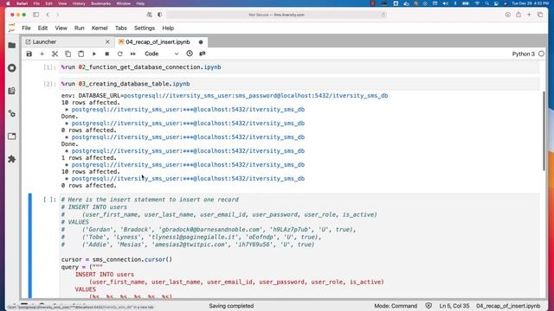Toggle the Safari sidebar button

click(x=35, y=15)
